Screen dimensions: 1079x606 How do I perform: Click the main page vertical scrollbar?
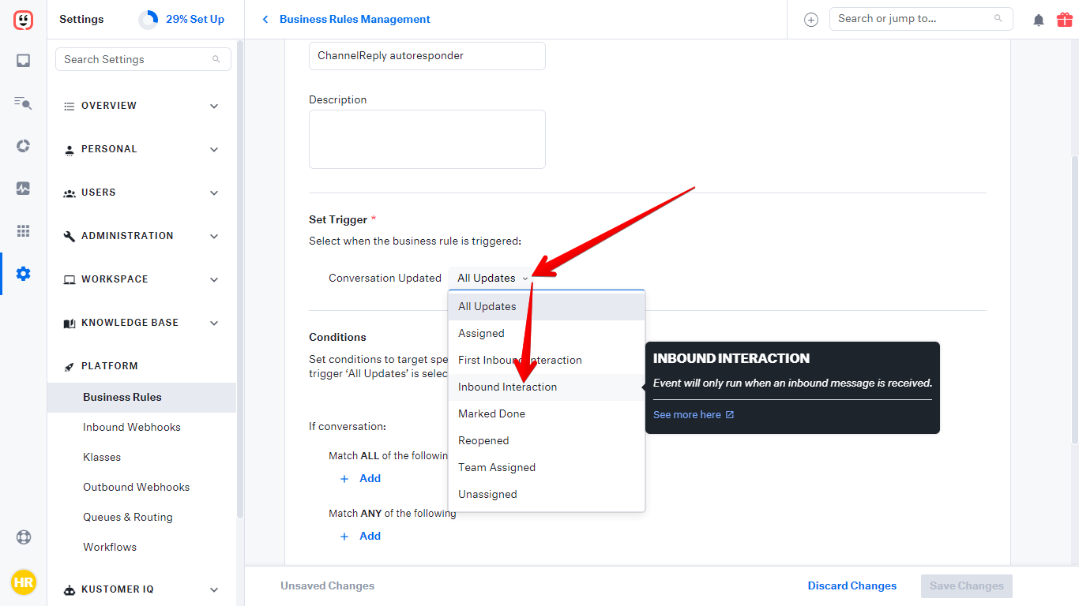tap(1074, 300)
